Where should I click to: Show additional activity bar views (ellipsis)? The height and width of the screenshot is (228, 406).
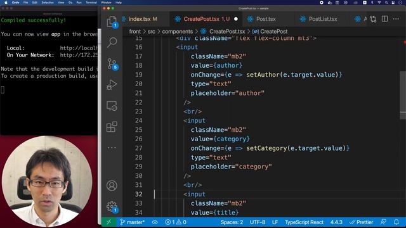pos(112,148)
